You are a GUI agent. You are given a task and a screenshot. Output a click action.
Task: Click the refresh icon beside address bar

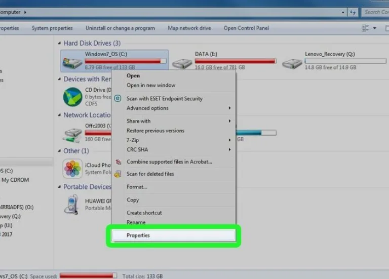[x=353, y=12]
